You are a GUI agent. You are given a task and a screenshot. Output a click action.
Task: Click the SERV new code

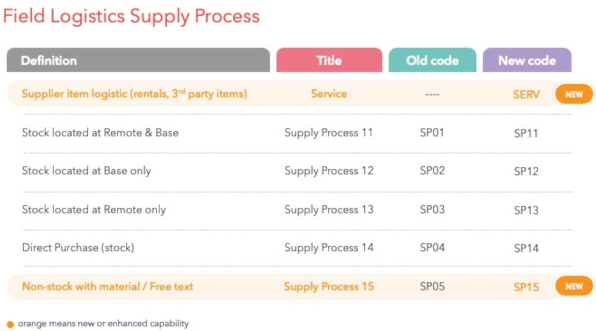(x=526, y=95)
